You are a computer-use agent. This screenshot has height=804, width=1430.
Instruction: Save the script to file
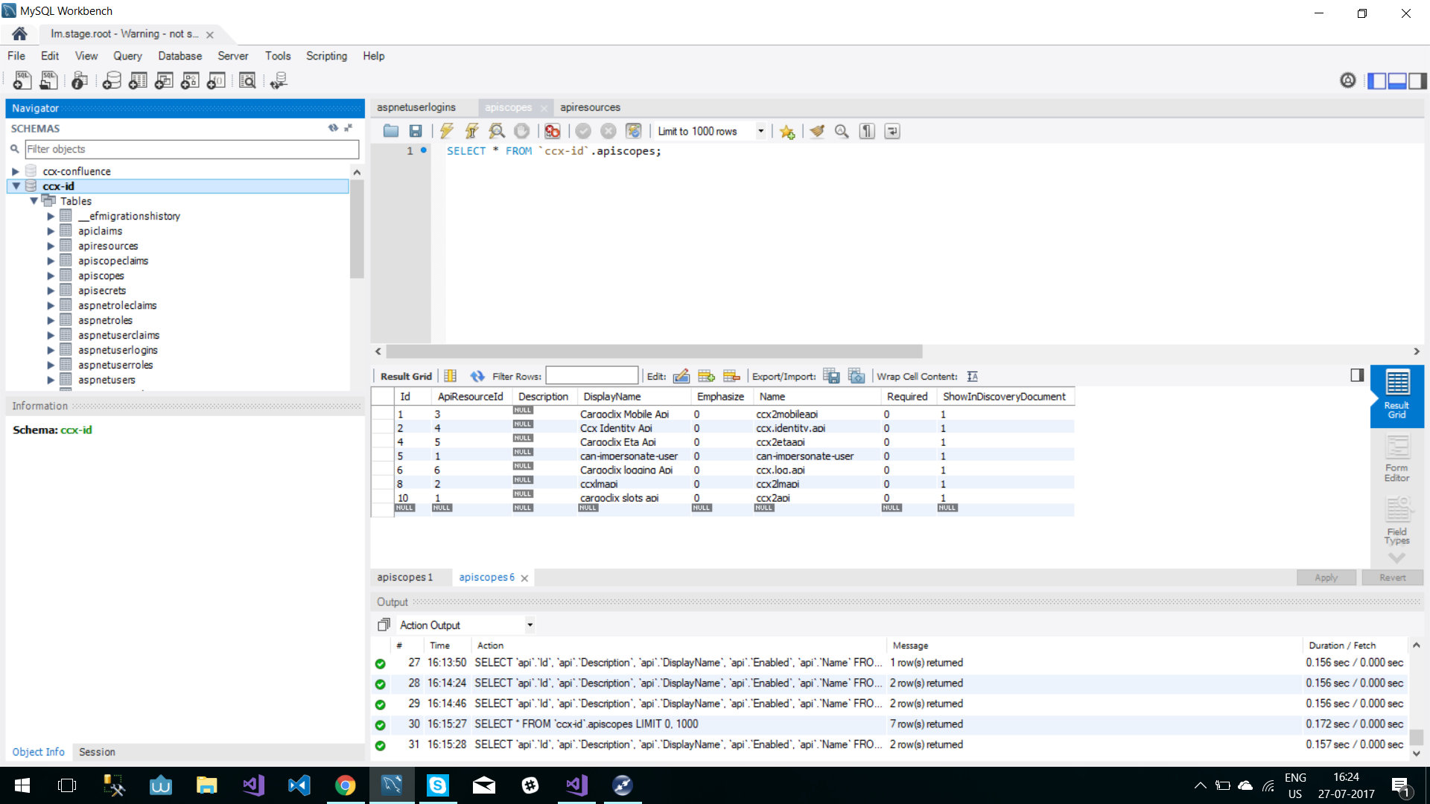point(416,131)
